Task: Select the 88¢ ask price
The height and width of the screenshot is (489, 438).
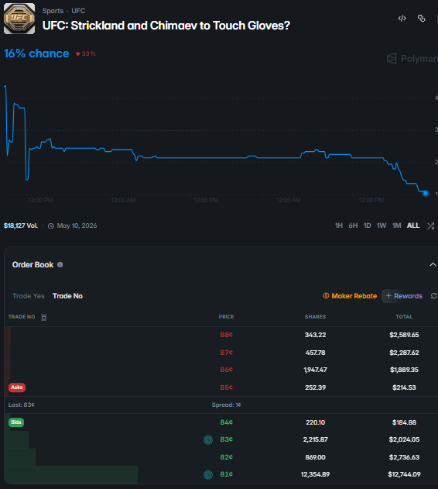Action: tap(227, 335)
